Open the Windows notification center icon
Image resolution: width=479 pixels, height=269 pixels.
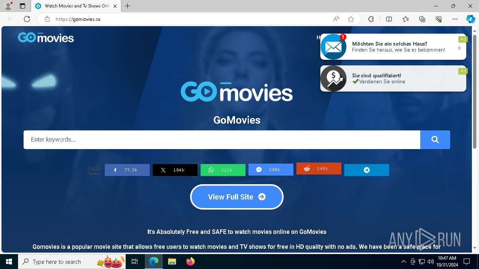click(x=467, y=262)
